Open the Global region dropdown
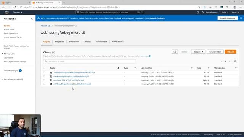This screenshot has height=137, width=244. (225, 12)
